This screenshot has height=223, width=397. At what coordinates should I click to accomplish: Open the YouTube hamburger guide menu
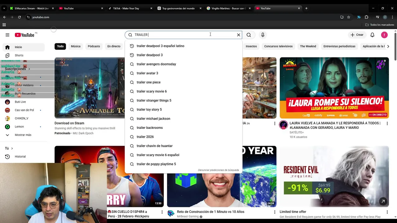tap(7, 35)
